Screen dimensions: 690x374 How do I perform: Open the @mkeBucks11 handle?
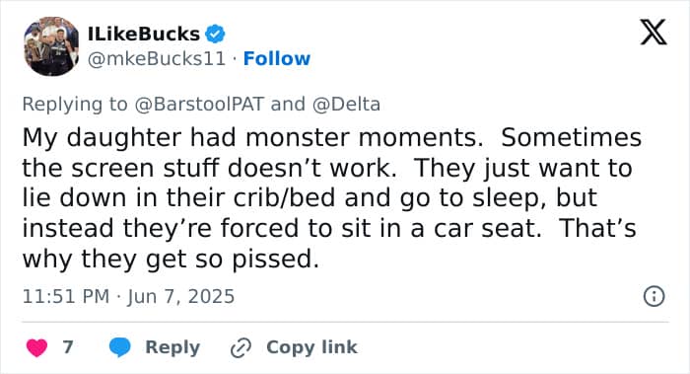pos(157,58)
